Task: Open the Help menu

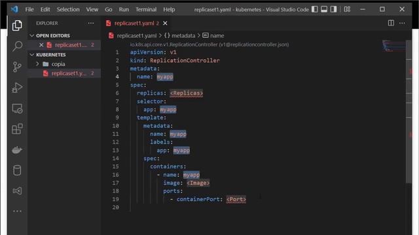Action: [x=169, y=9]
